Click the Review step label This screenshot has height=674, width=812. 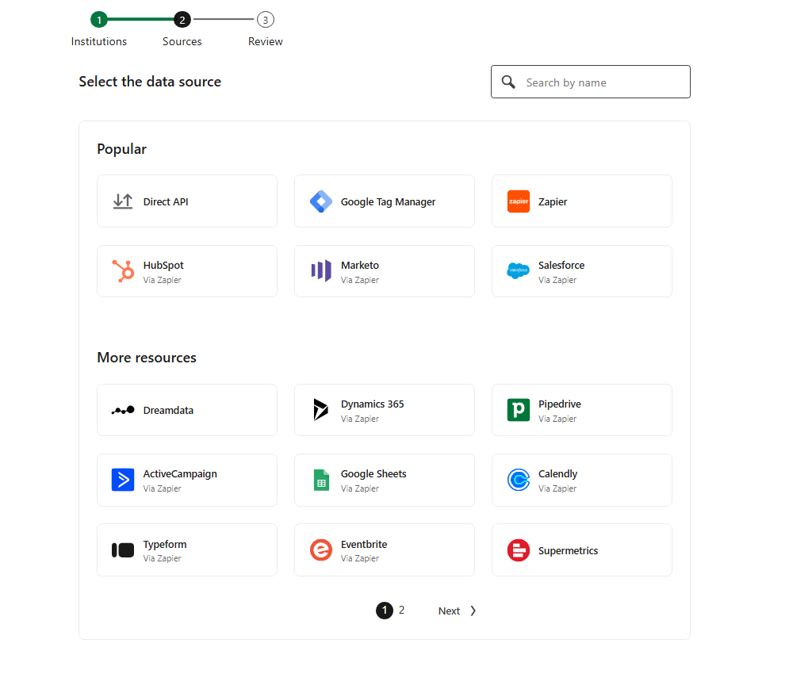point(265,41)
